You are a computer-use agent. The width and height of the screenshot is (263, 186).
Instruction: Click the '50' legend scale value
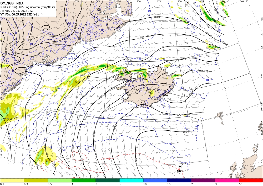point(241,184)
